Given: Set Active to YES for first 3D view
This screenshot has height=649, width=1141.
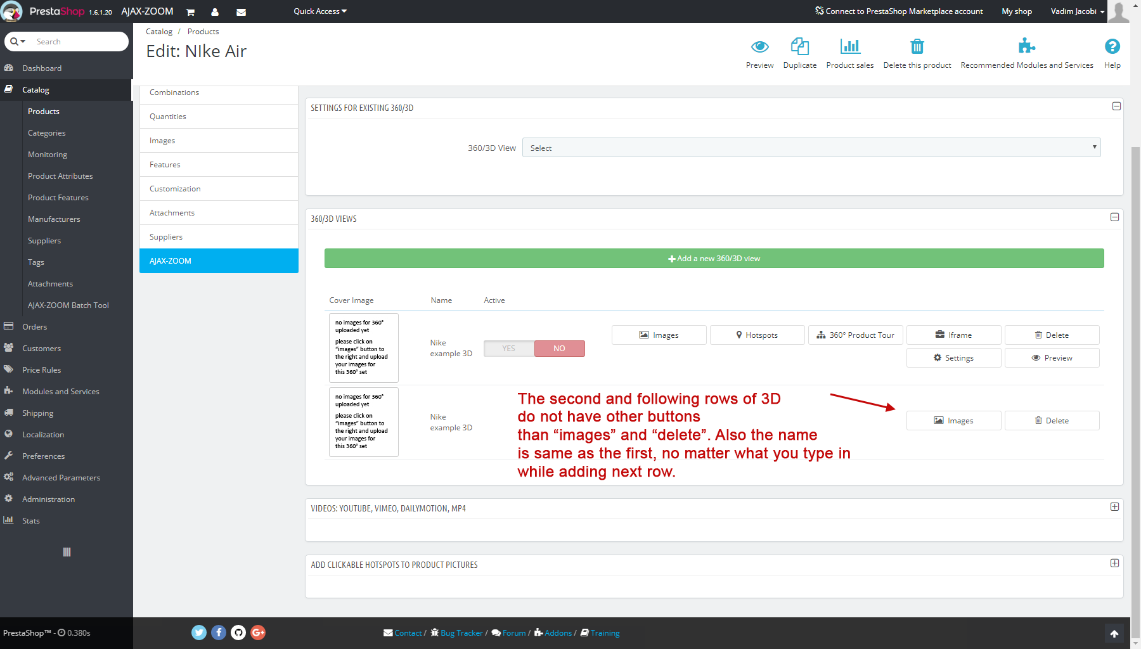Looking at the screenshot, I should pyautogui.click(x=509, y=349).
